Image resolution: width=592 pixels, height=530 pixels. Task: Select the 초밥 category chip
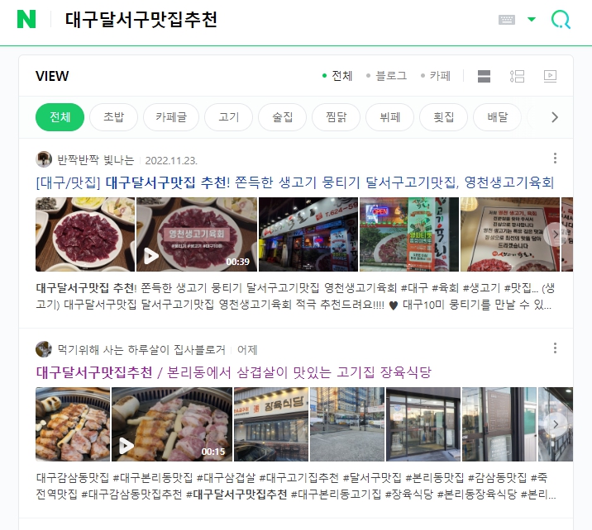tap(113, 117)
